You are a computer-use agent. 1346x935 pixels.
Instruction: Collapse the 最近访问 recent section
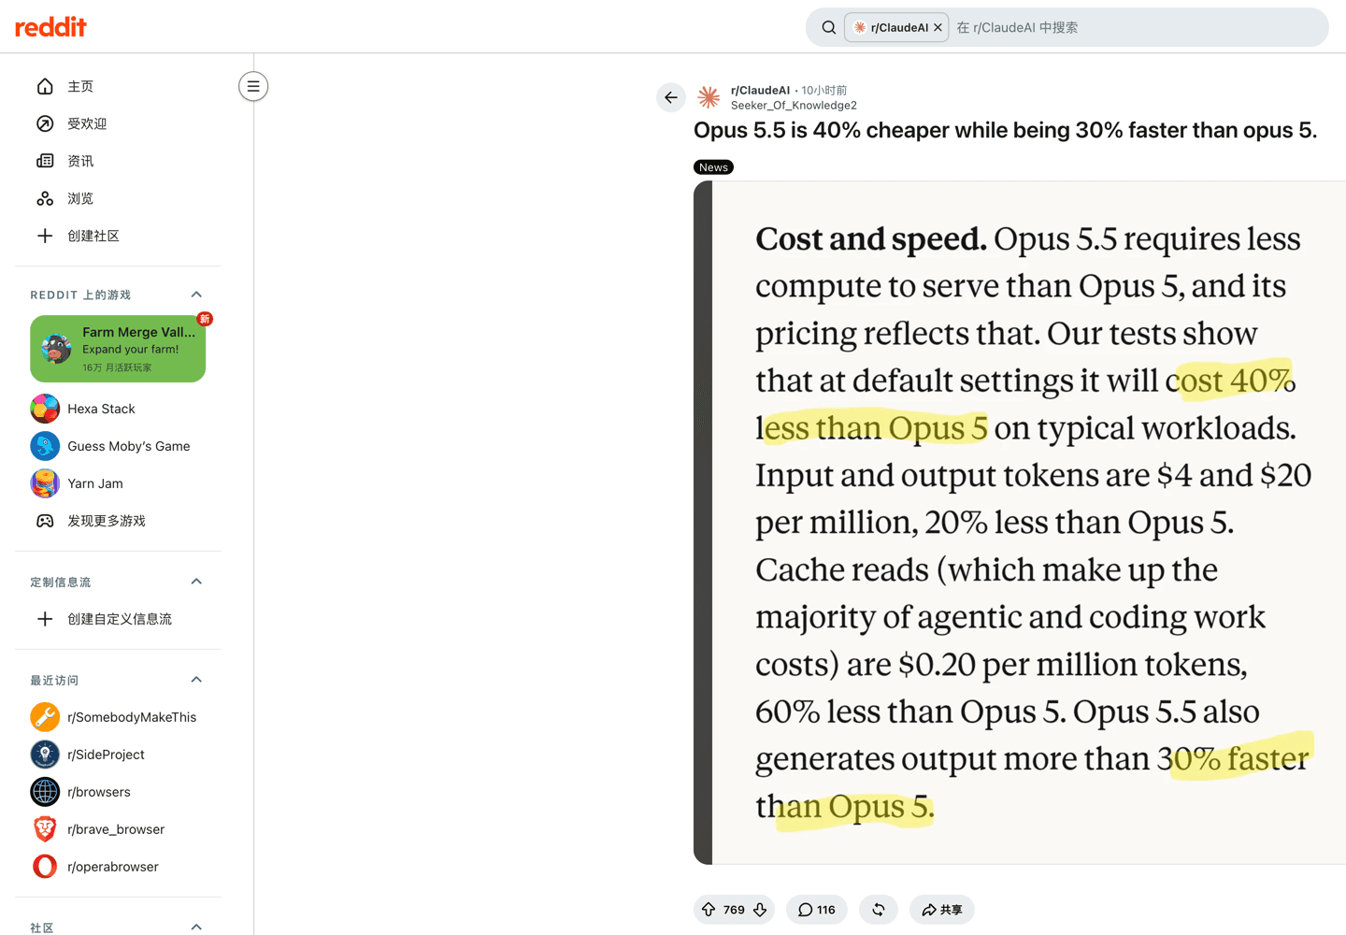pyautogui.click(x=196, y=680)
